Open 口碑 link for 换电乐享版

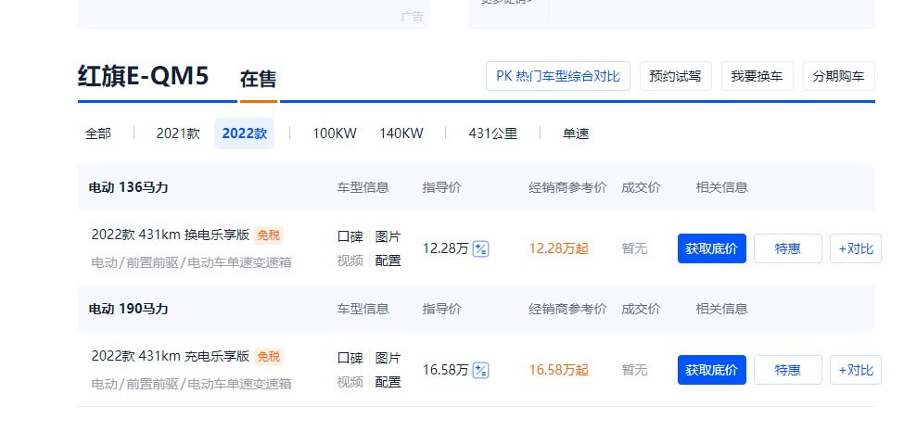pos(350,237)
